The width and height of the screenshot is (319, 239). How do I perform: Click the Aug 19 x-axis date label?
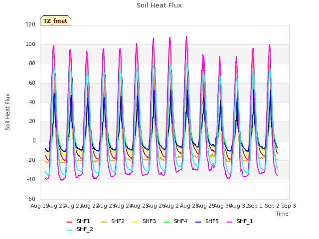tap(39, 206)
